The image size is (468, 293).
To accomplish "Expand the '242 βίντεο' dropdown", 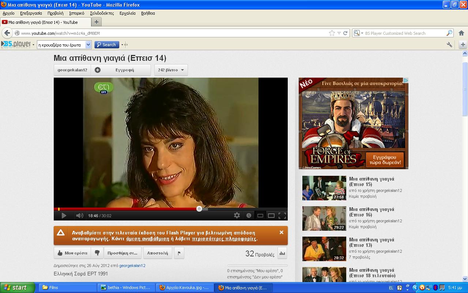I will pos(171,70).
